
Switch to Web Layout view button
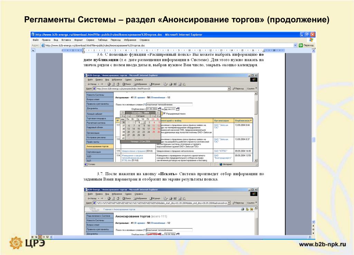[36, 237]
